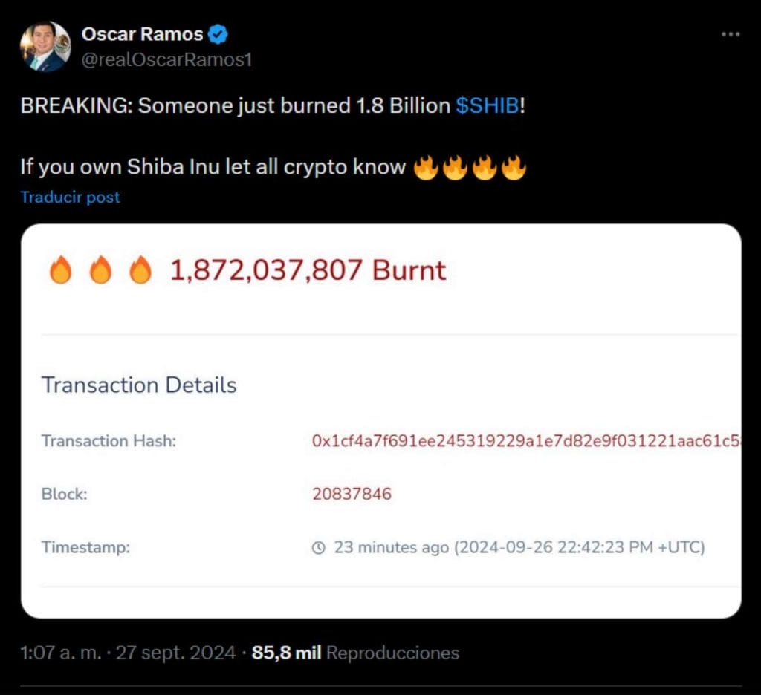Open the @realOscarRamos1 handle link
This screenshot has height=695, width=761.
coord(166,60)
